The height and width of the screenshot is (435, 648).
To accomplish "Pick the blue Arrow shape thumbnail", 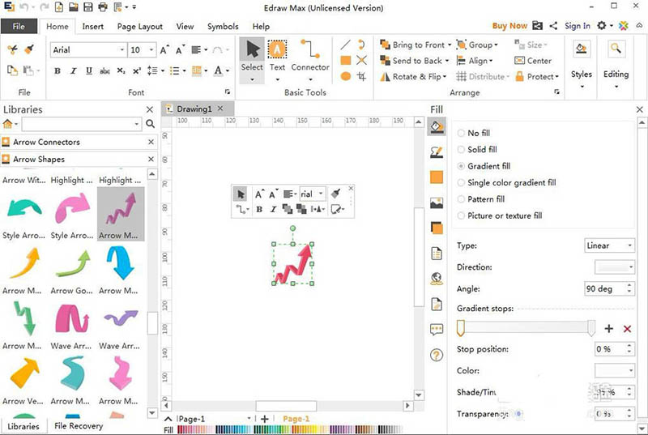I will tap(121, 264).
